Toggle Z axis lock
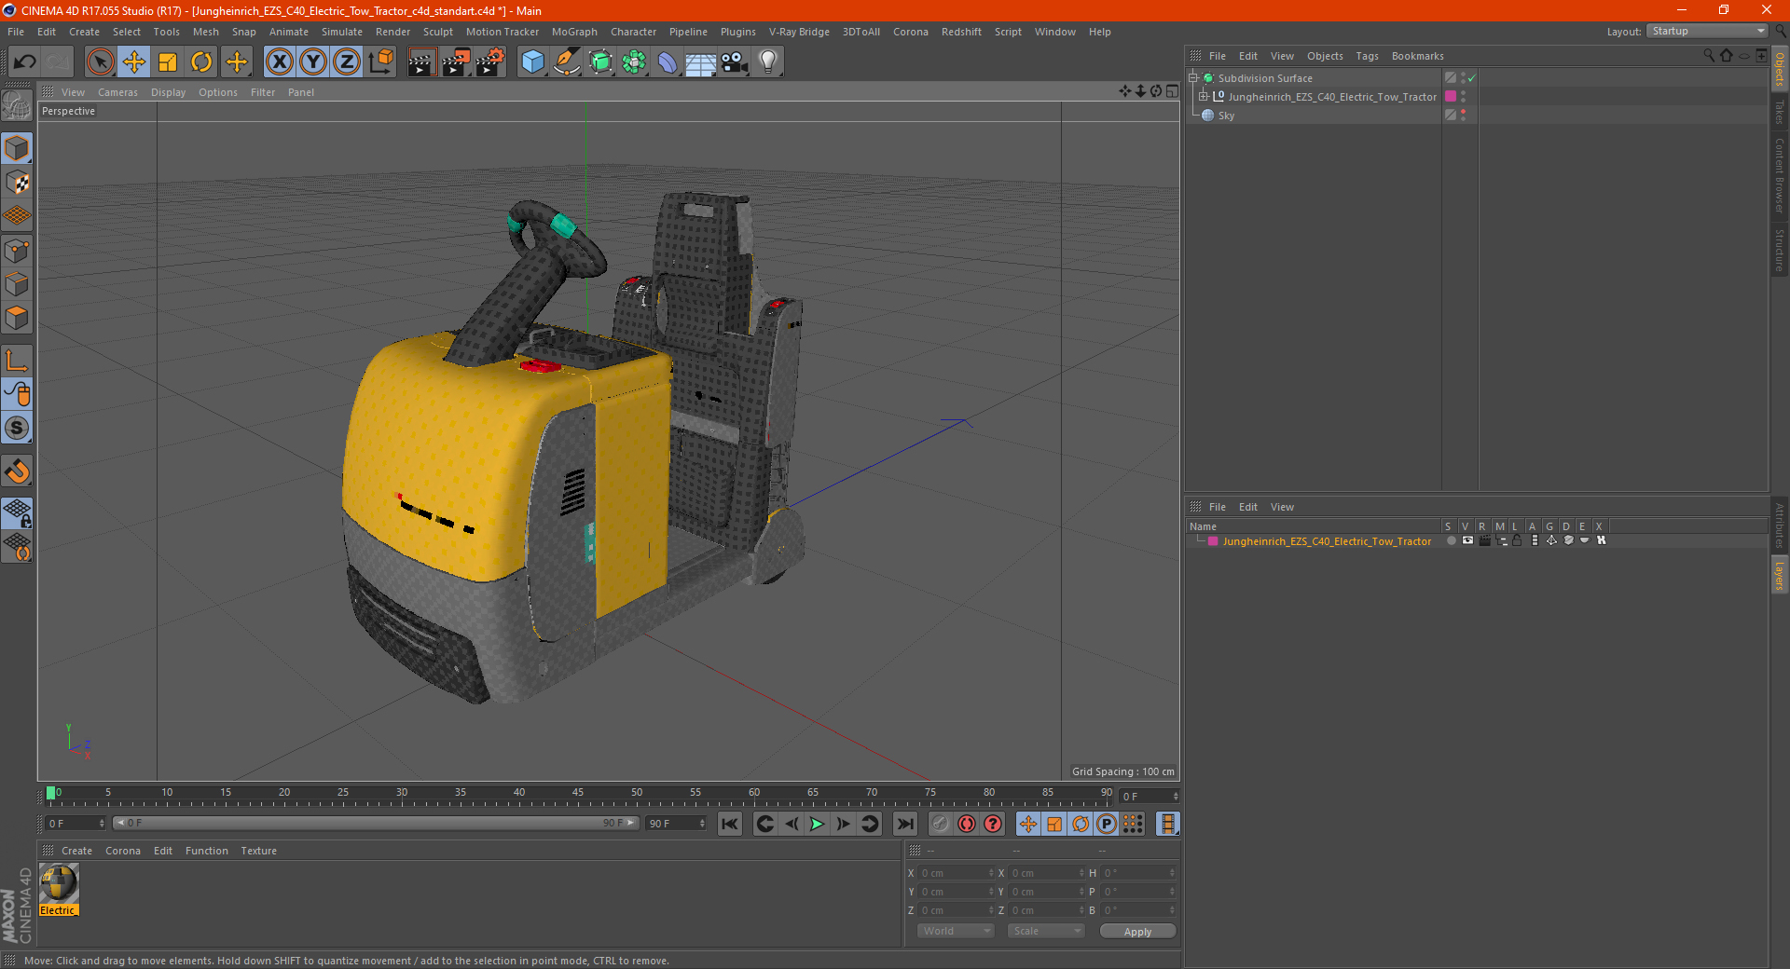The image size is (1790, 969). click(x=347, y=62)
